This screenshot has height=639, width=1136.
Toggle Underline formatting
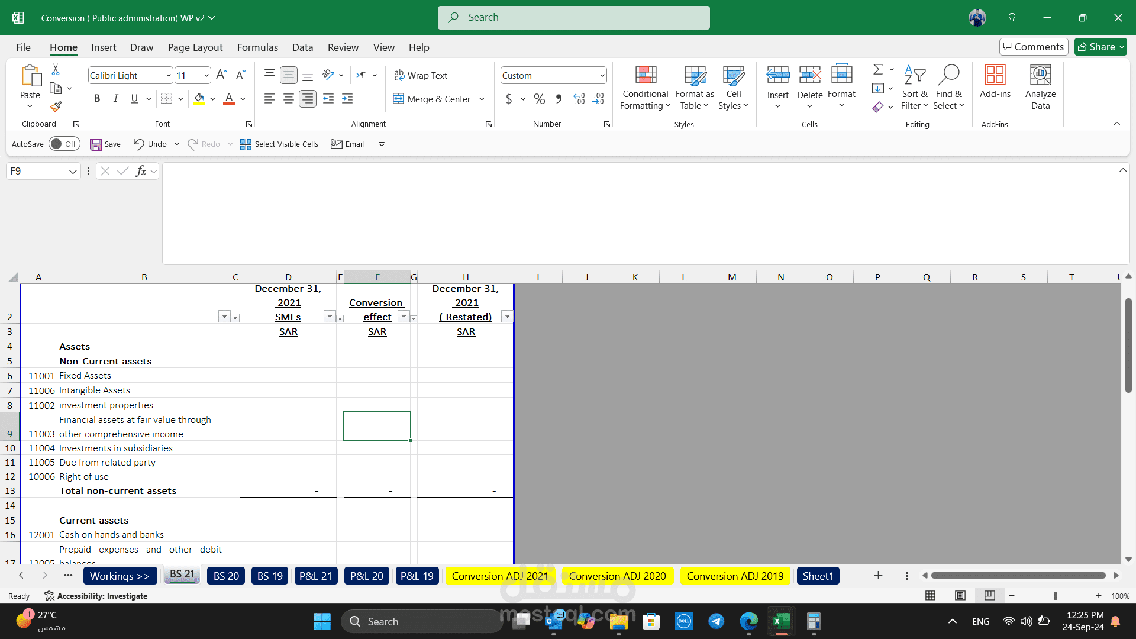[134, 99]
